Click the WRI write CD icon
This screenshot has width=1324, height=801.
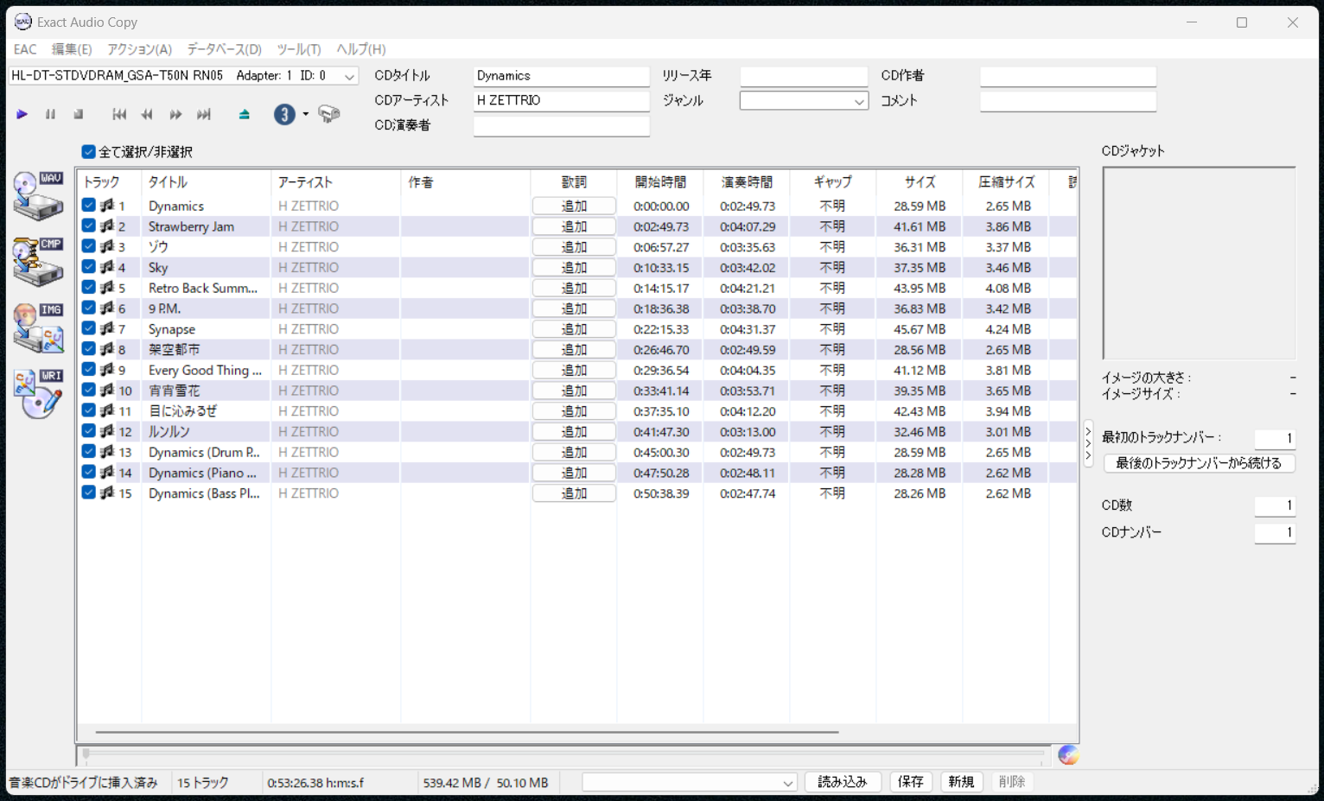click(x=39, y=394)
